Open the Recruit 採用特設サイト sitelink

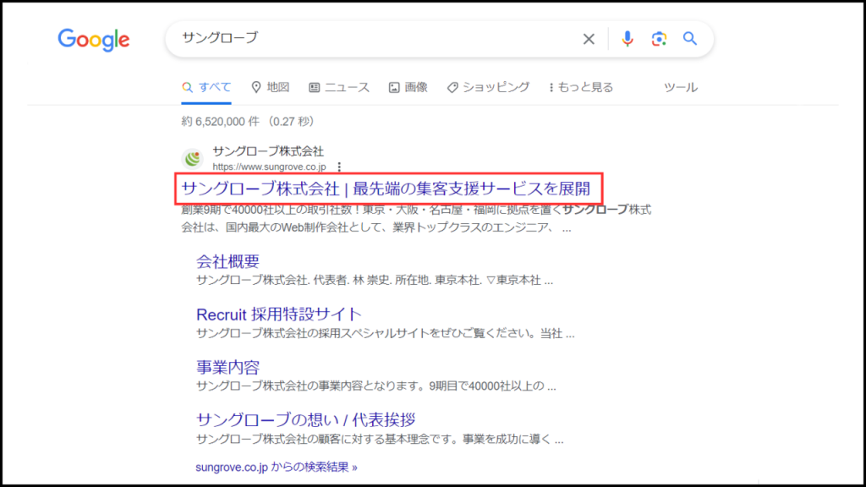click(279, 315)
